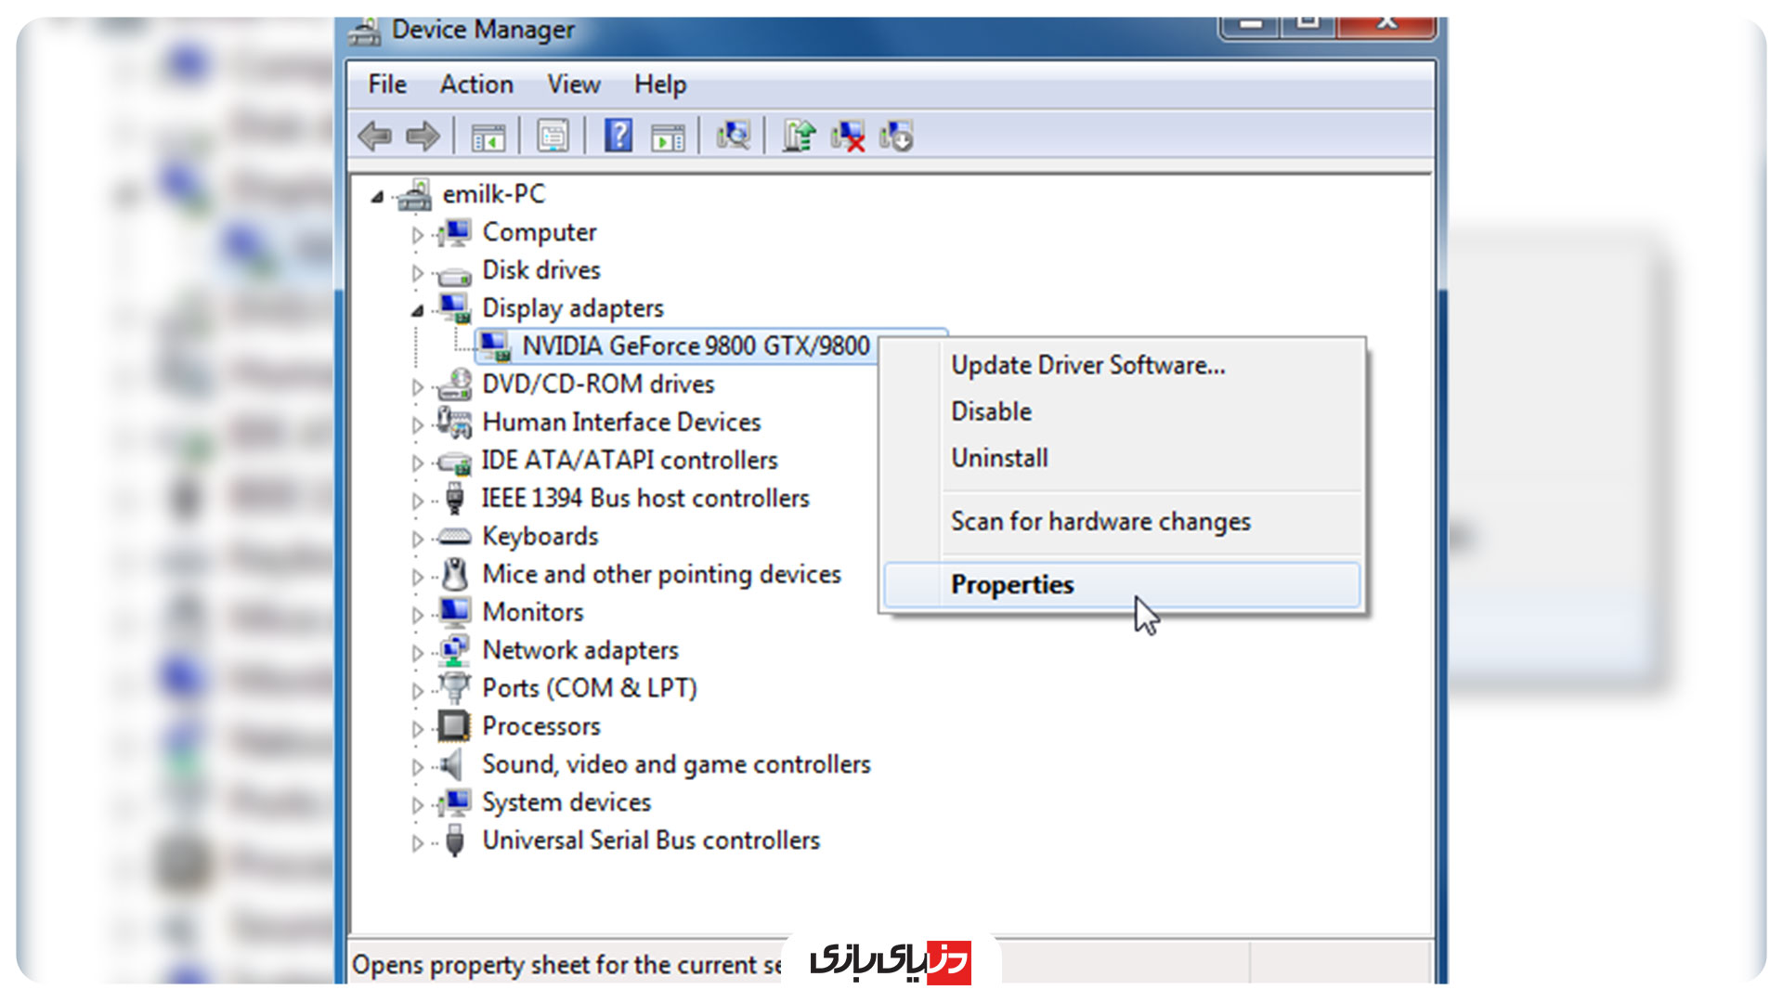Collapse the Display adapters category
Image resolution: width=1783 pixels, height=1003 pixels.
coord(418,310)
